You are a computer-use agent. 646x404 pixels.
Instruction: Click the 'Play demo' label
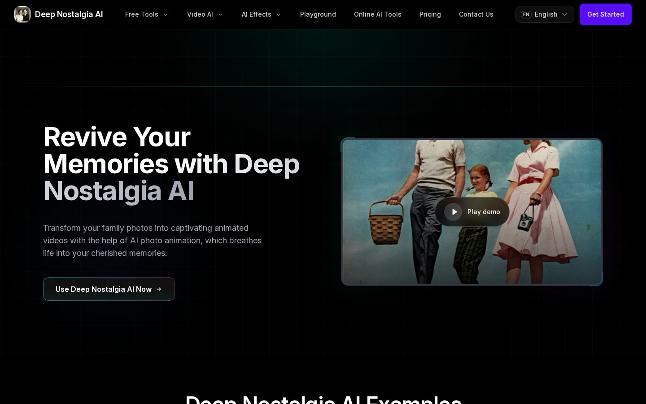pyautogui.click(x=484, y=212)
